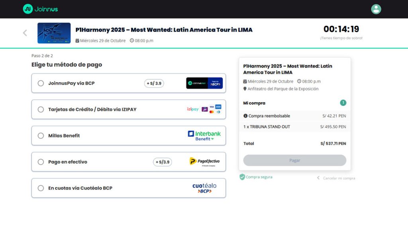This screenshot has width=408, height=235.
Task: Click the JoinnusPay BCP logo badge
Action: coord(204,83)
